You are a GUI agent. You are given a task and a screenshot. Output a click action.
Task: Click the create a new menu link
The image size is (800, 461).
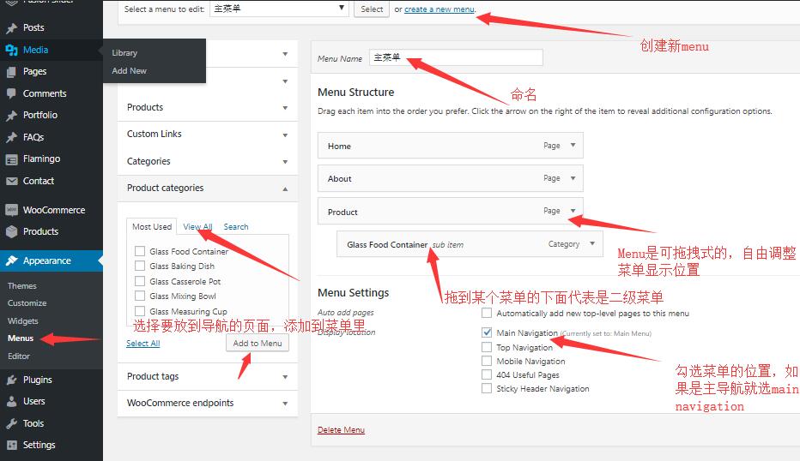point(439,9)
